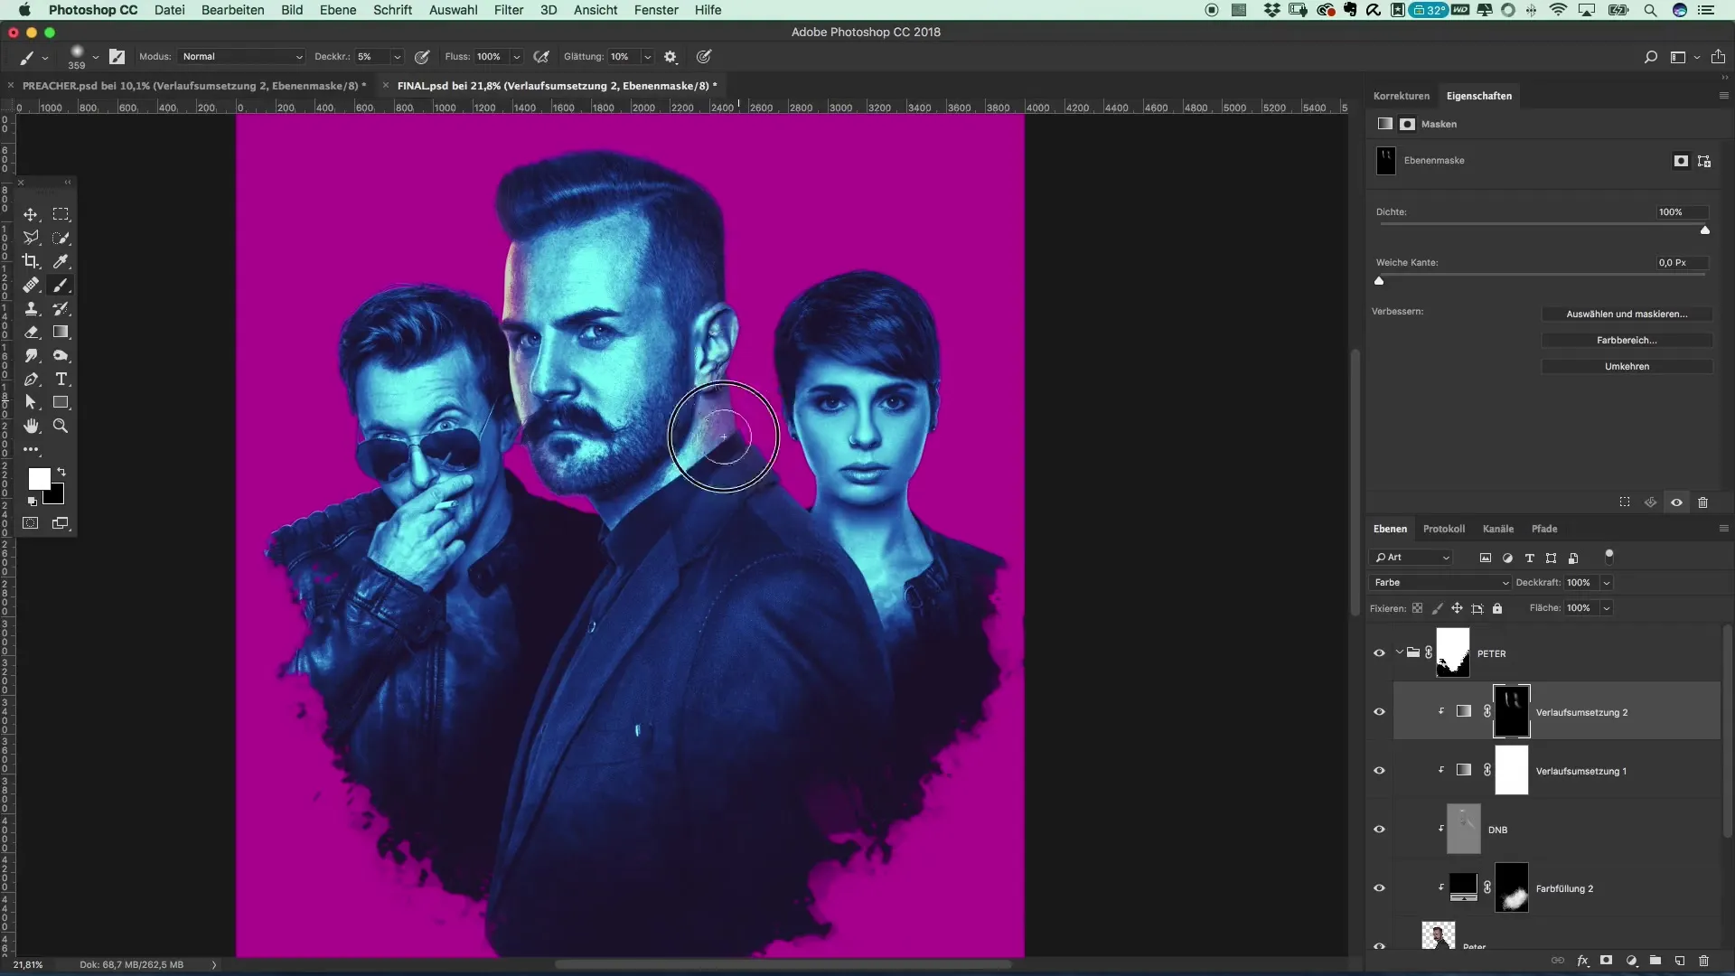Select the Polygonal Lasso tool
This screenshot has height=976, width=1735.
point(31,238)
